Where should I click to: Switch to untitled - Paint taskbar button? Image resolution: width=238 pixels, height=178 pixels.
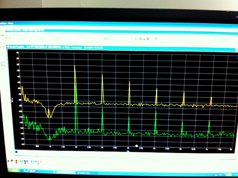[x=83, y=172]
